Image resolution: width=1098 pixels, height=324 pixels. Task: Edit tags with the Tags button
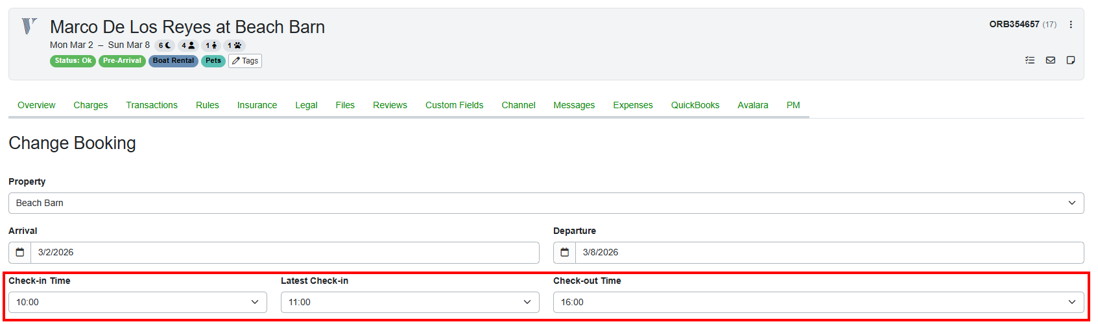pos(245,61)
